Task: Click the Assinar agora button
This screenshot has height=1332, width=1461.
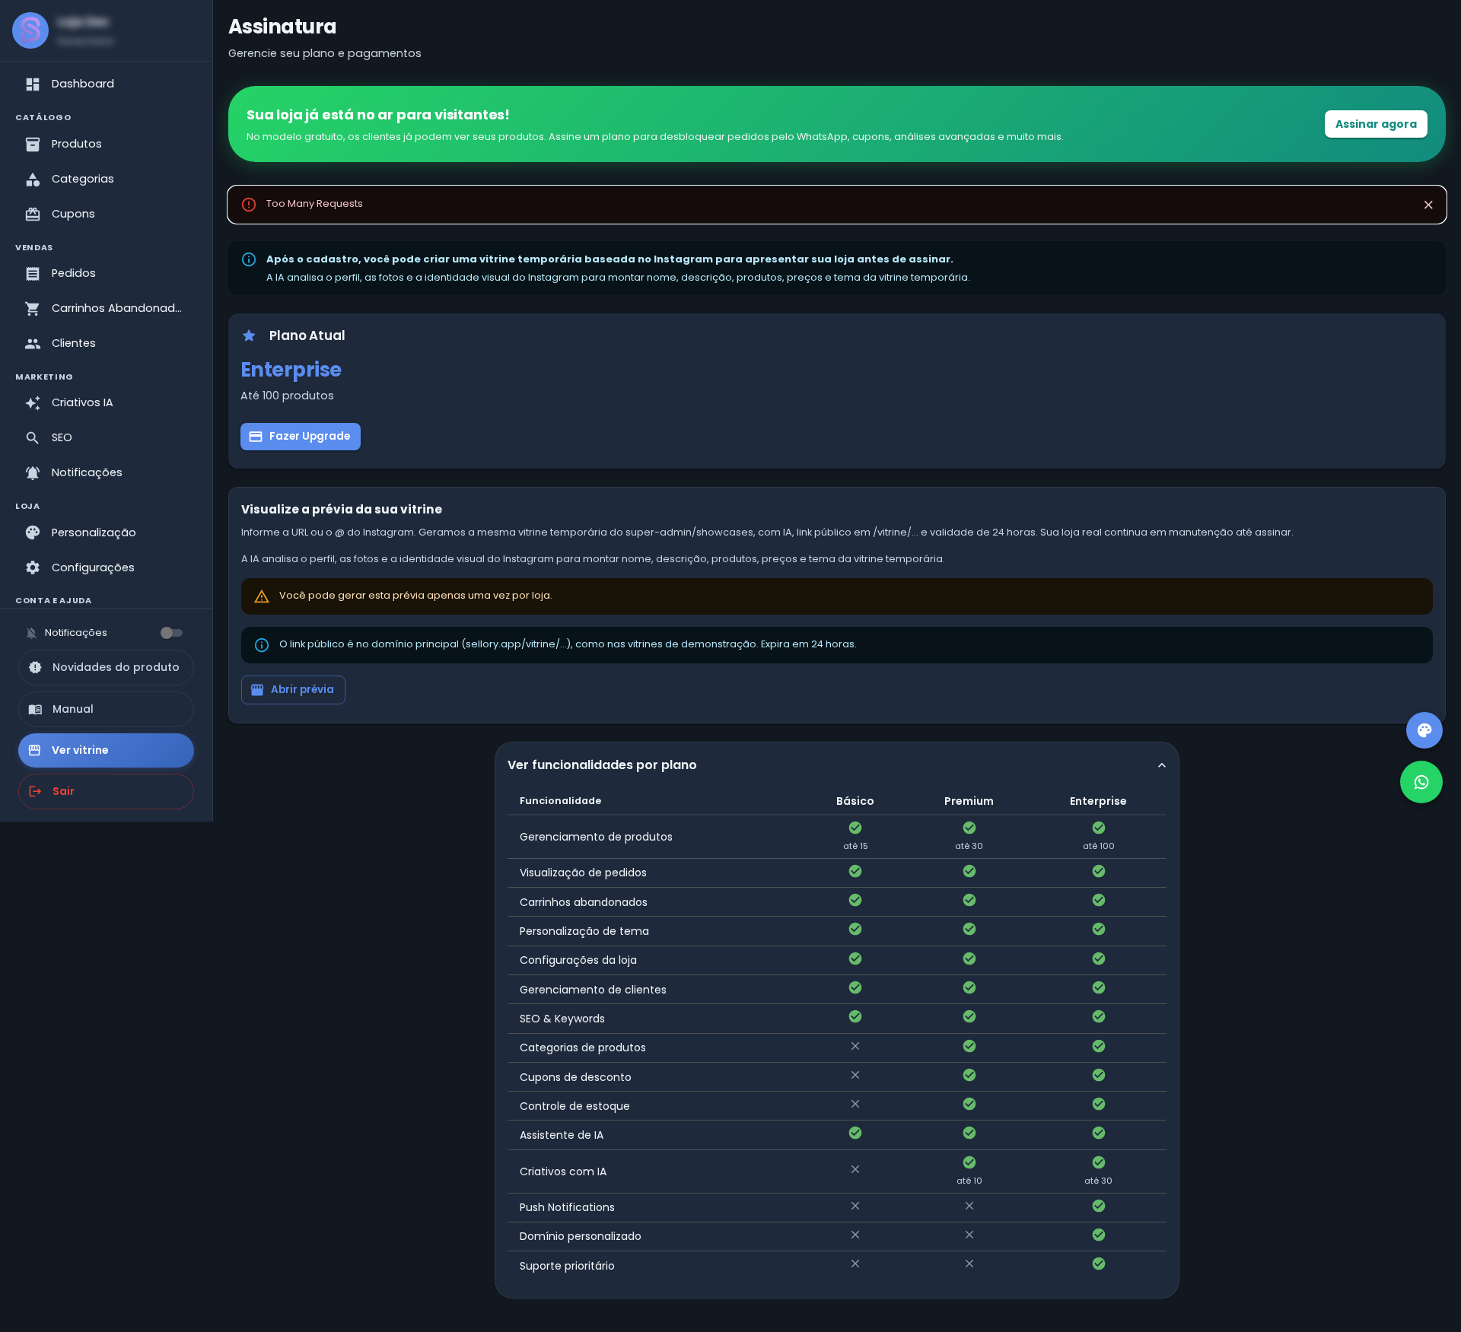Action: [x=1376, y=124]
